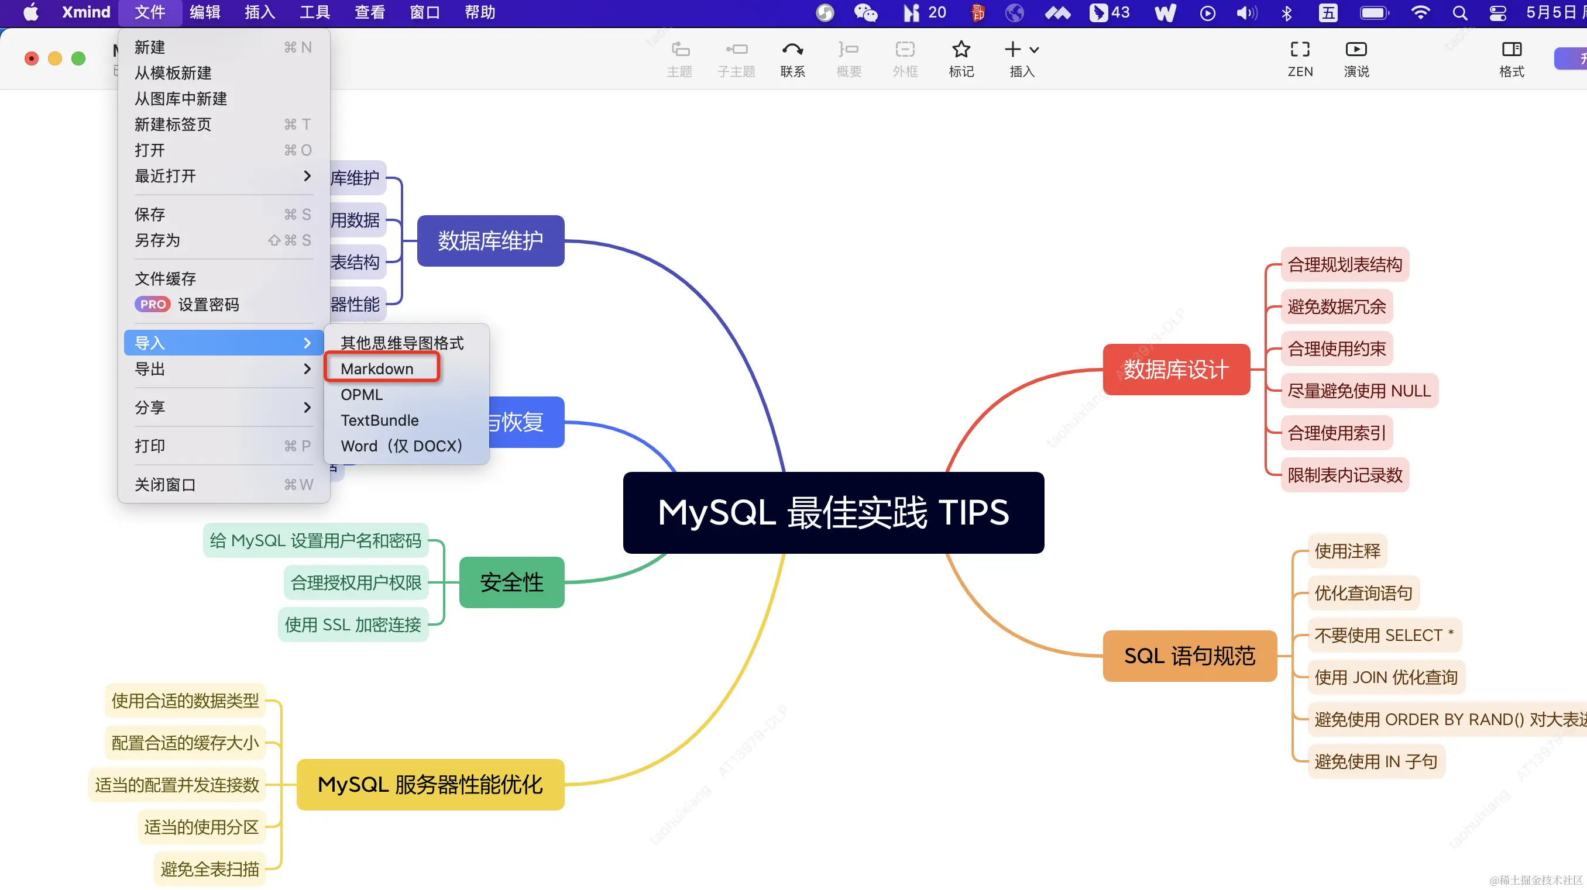Screen dimensions: 1587x890
Task: Select subtopic 使用 SSL 加密连接
Action: tap(353, 625)
